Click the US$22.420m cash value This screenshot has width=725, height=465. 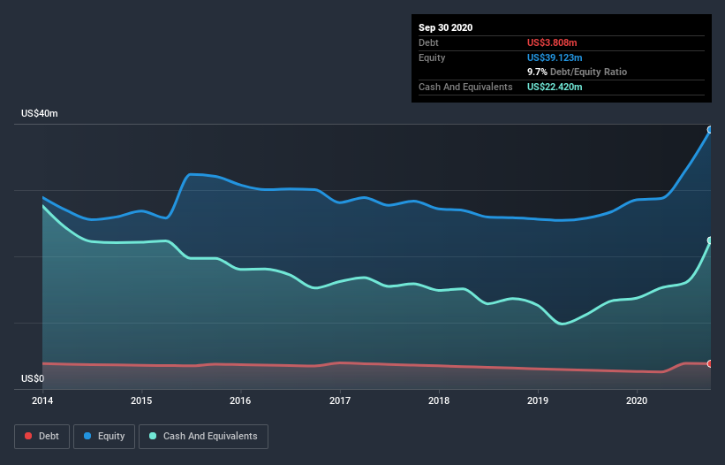[555, 87]
